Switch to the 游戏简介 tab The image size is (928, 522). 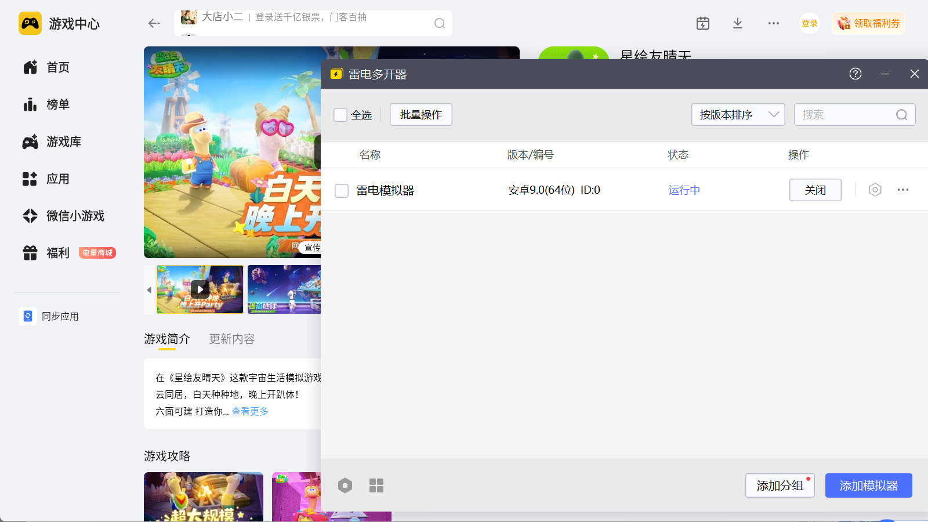[167, 339]
